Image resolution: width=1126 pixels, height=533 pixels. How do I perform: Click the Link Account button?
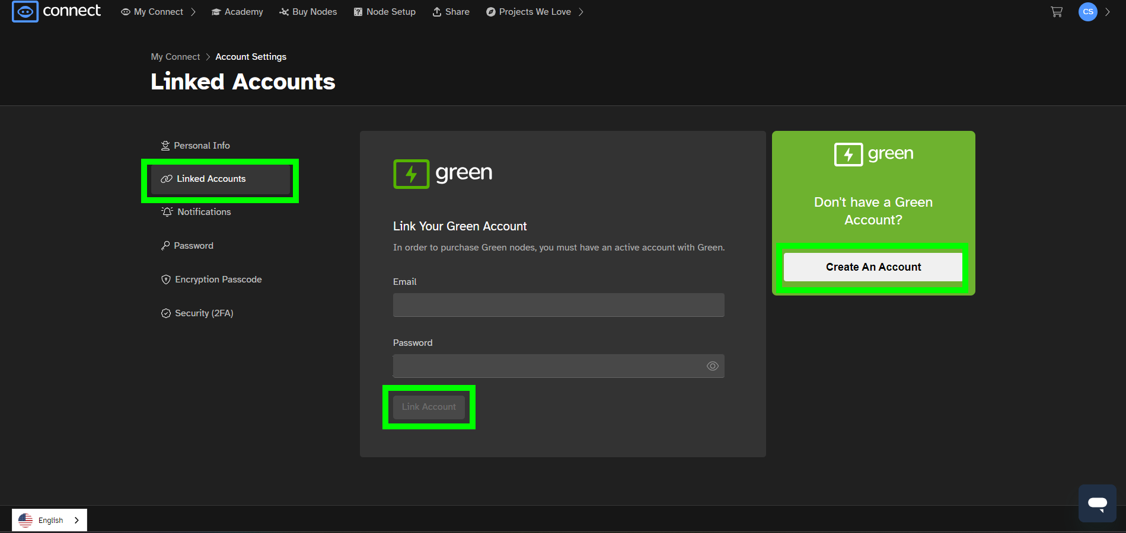point(429,407)
